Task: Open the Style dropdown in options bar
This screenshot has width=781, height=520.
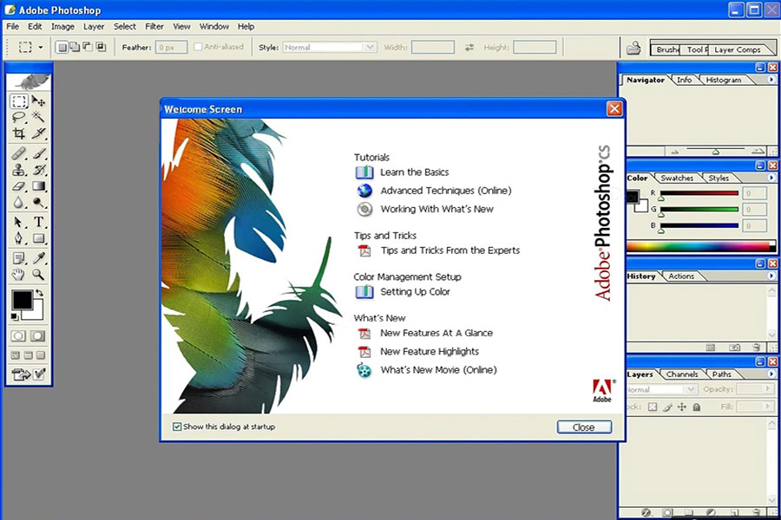Action: click(370, 48)
